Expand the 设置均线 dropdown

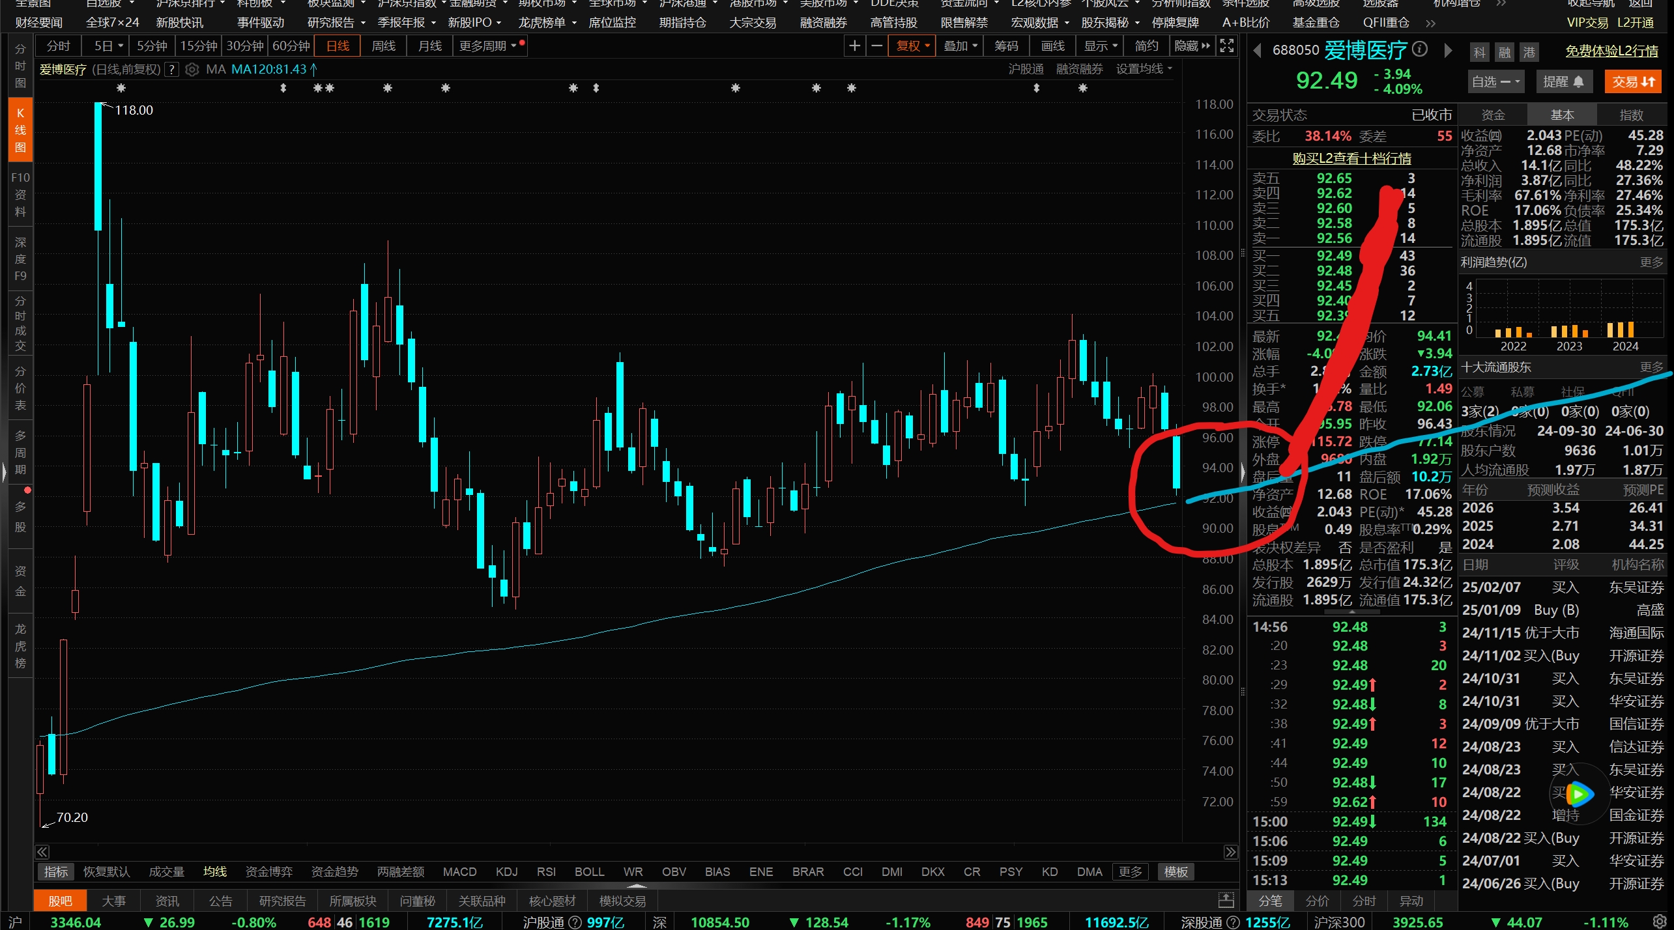(x=1144, y=69)
